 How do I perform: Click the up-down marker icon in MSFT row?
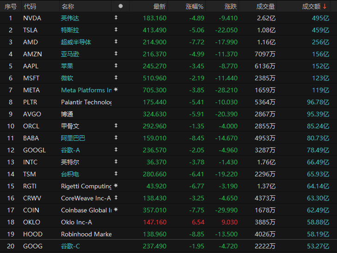click(116, 78)
